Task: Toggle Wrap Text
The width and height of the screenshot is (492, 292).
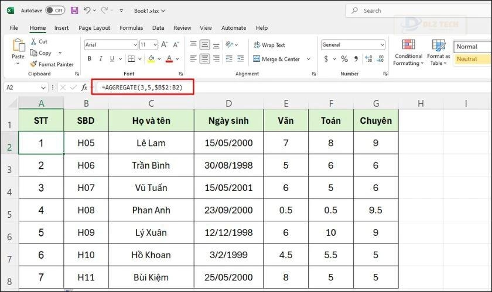Action: (269, 45)
